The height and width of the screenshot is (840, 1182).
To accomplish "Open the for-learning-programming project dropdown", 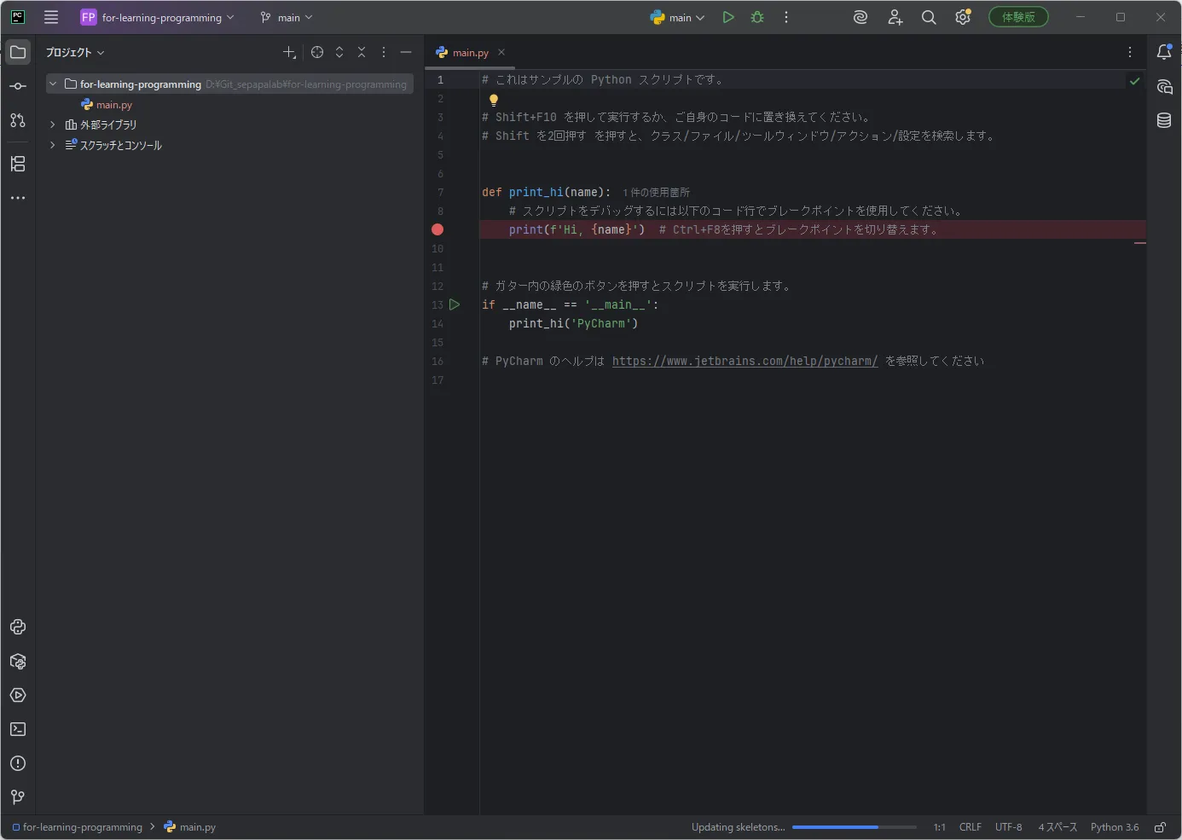I will pyautogui.click(x=157, y=17).
